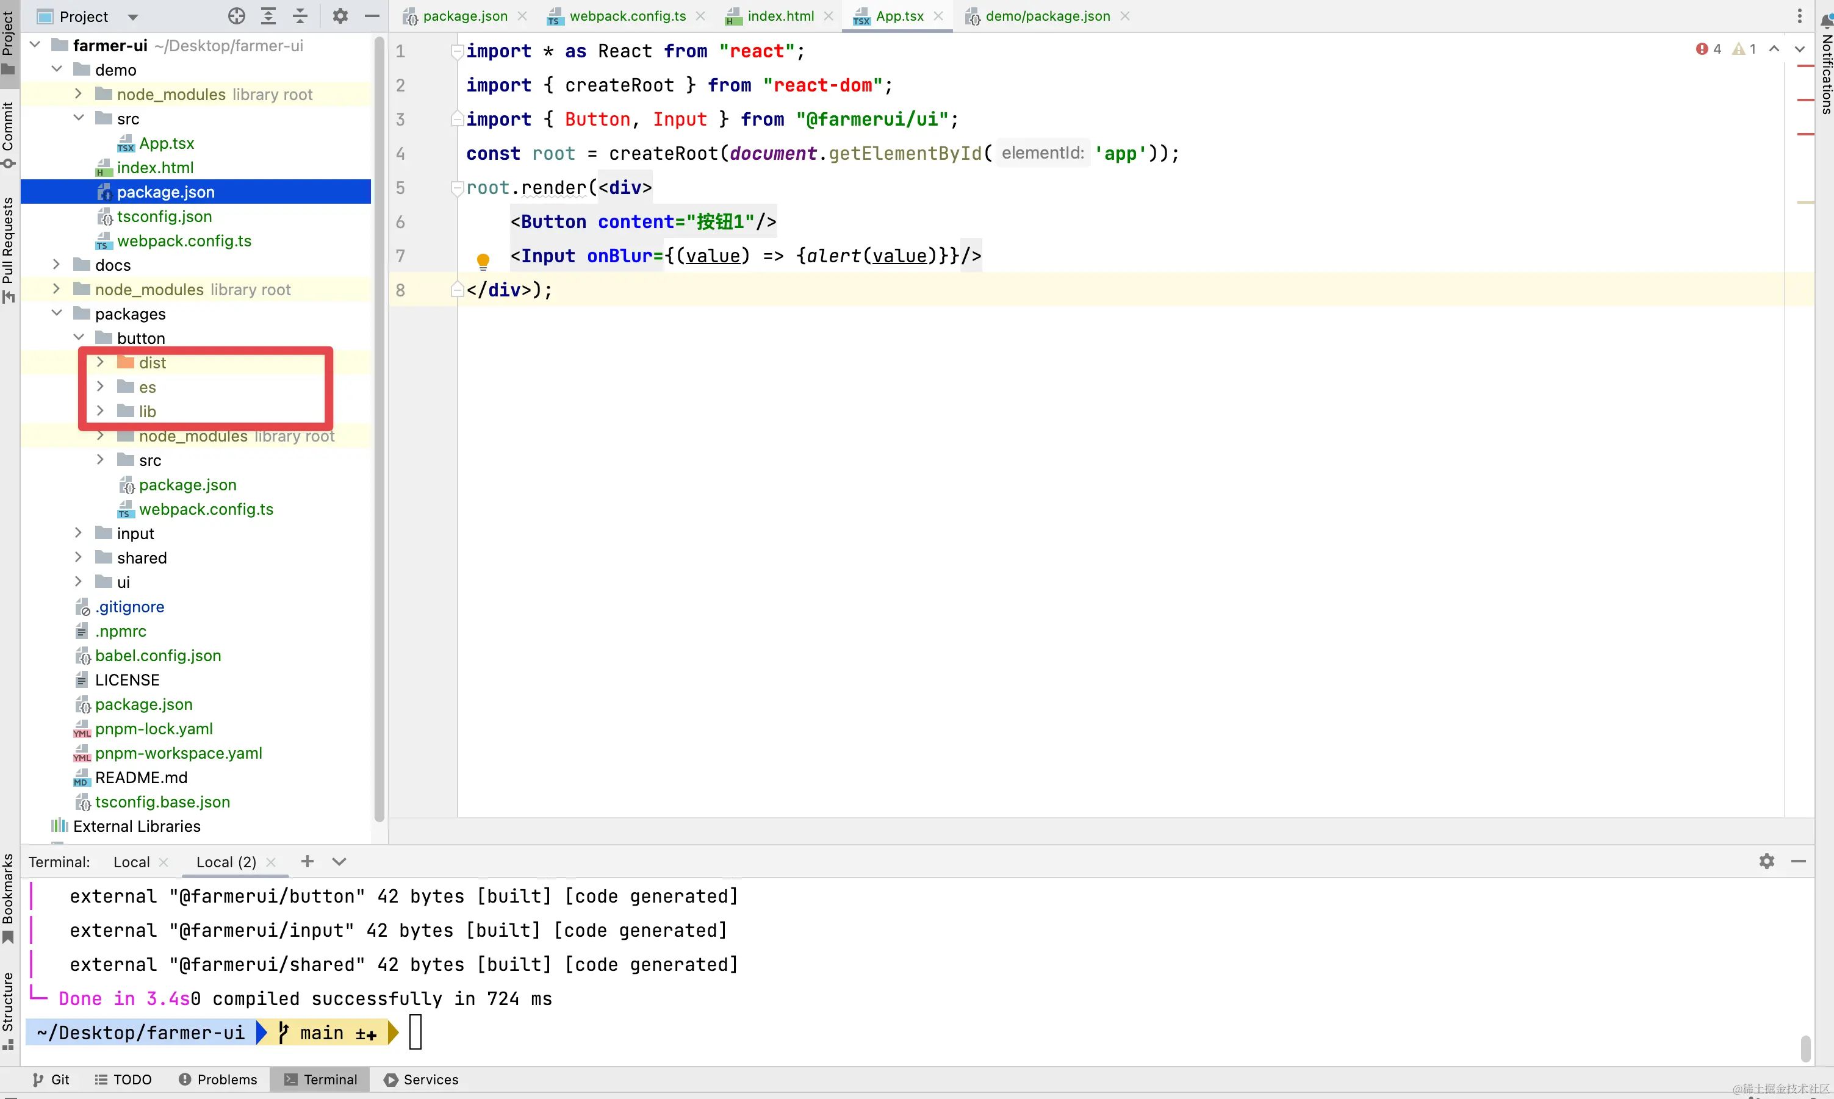The image size is (1834, 1099).
Task: Switch to Local terminal tab
Action: click(131, 862)
